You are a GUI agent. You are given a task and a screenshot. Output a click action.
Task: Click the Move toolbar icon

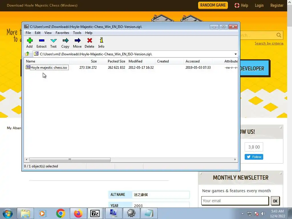pyautogui.click(x=78, y=40)
